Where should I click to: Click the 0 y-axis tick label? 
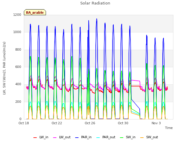tap(20, 119)
